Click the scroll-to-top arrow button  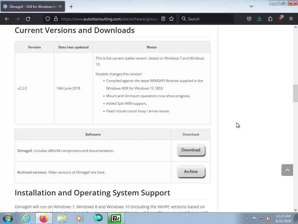click(x=287, y=170)
